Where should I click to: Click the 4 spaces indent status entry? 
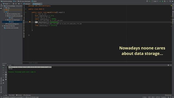164,97
